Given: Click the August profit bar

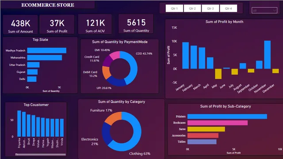Looking at the screenshot, I should click(x=243, y=66).
